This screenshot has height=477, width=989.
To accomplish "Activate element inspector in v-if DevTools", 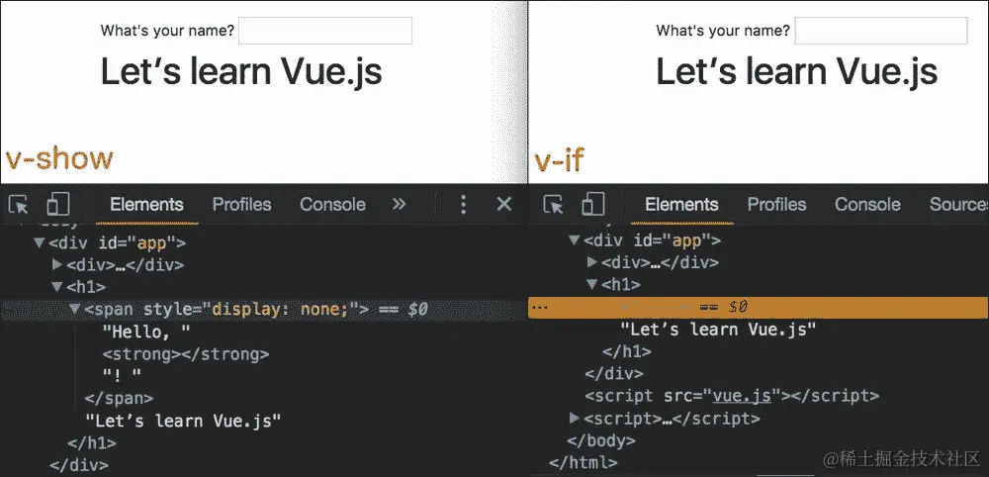I will [x=554, y=205].
